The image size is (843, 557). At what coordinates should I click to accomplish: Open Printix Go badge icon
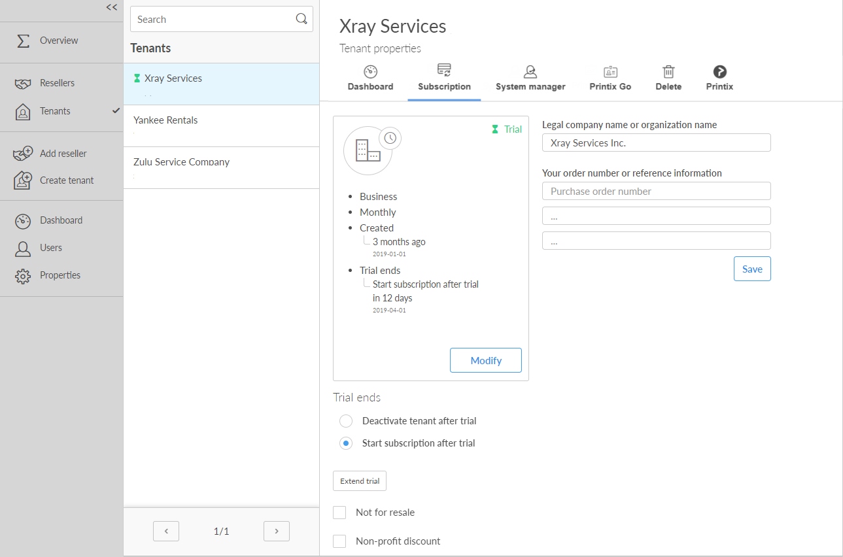pos(610,72)
